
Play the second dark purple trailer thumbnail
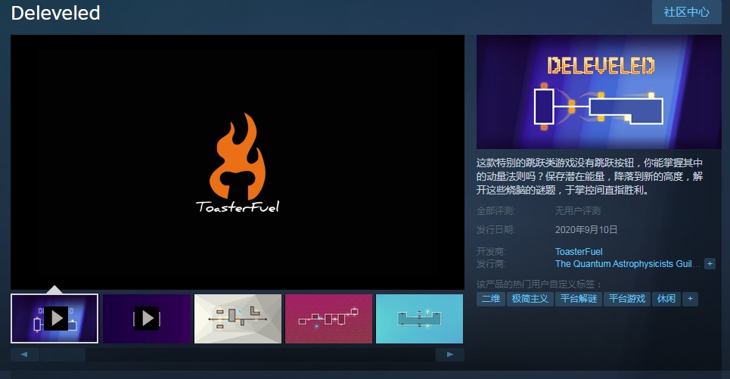[147, 318]
